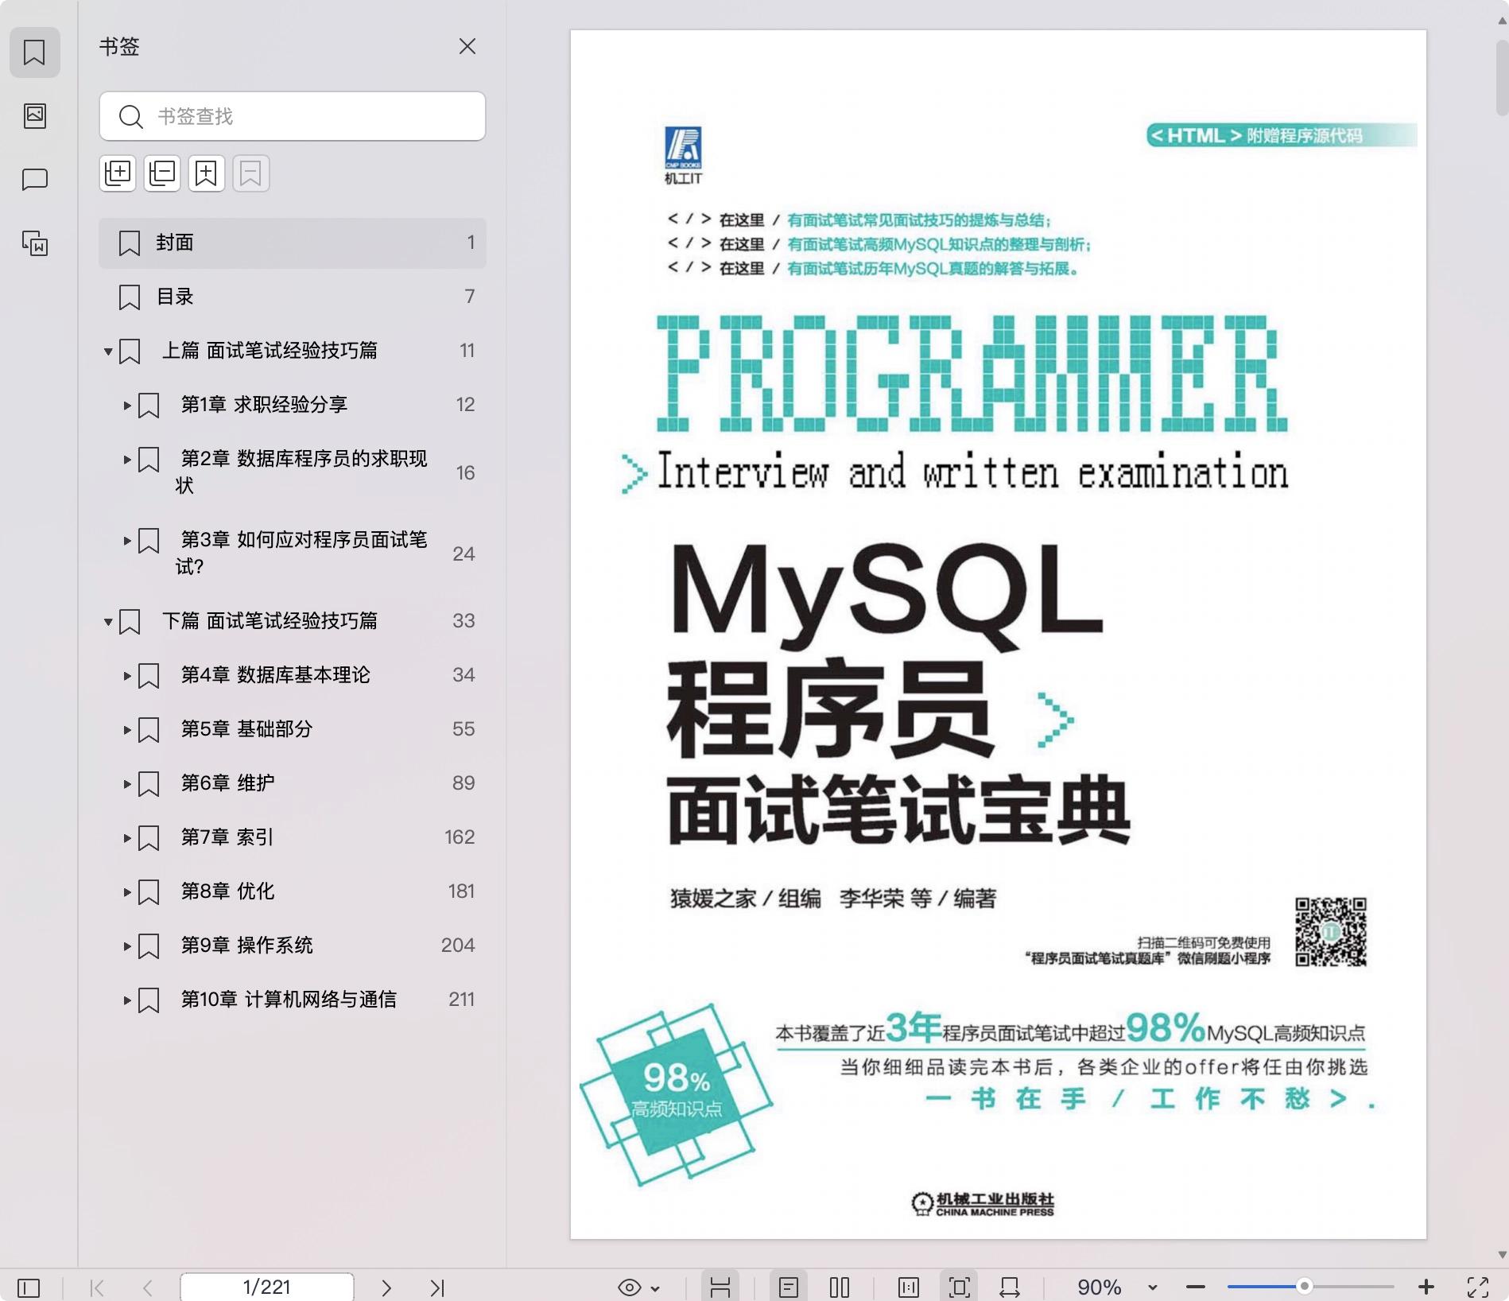
Task: Click the 90% zoom value
Action: click(1100, 1287)
